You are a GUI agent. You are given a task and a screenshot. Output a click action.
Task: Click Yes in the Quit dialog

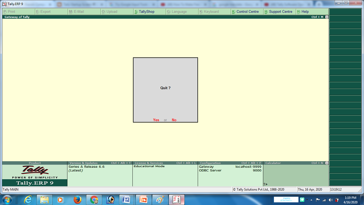pos(156,120)
